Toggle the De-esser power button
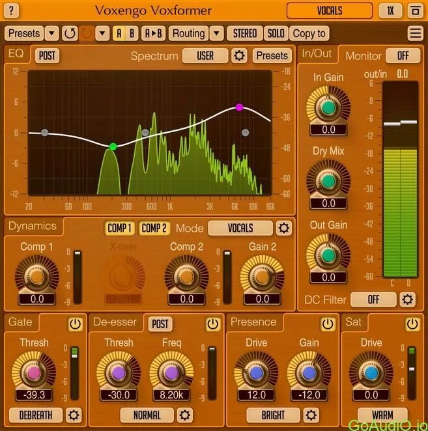Screen dimensions: 428x431 pyautogui.click(x=212, y=324)
